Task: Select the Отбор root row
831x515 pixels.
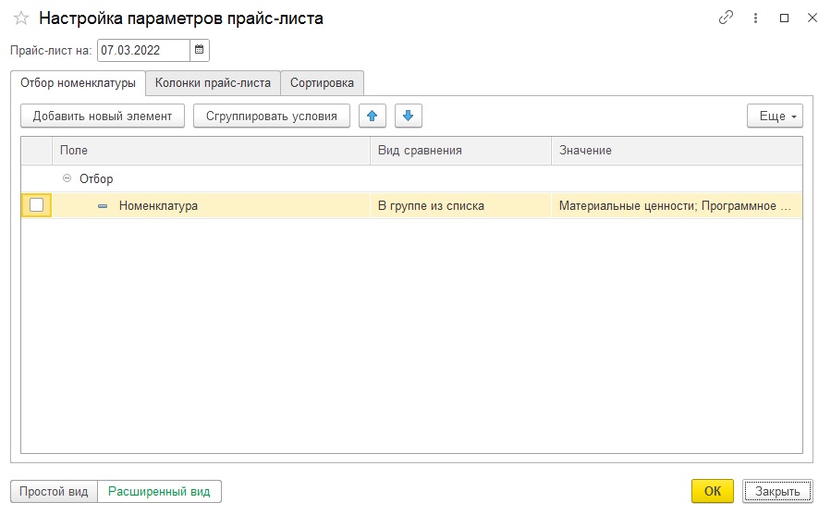Action: tap(411, 178)
